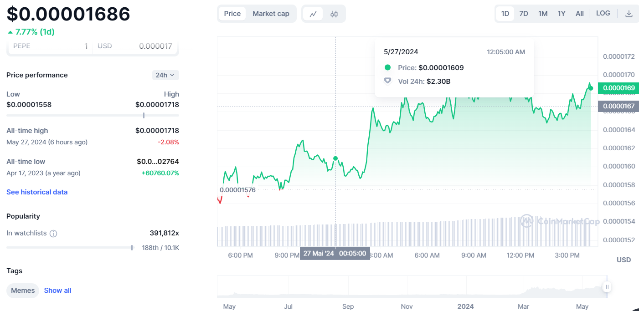The width and height of the screenshot is (639, 311).
Task: Click the 12:00 PM time axis label
Action: pos(520,255)
